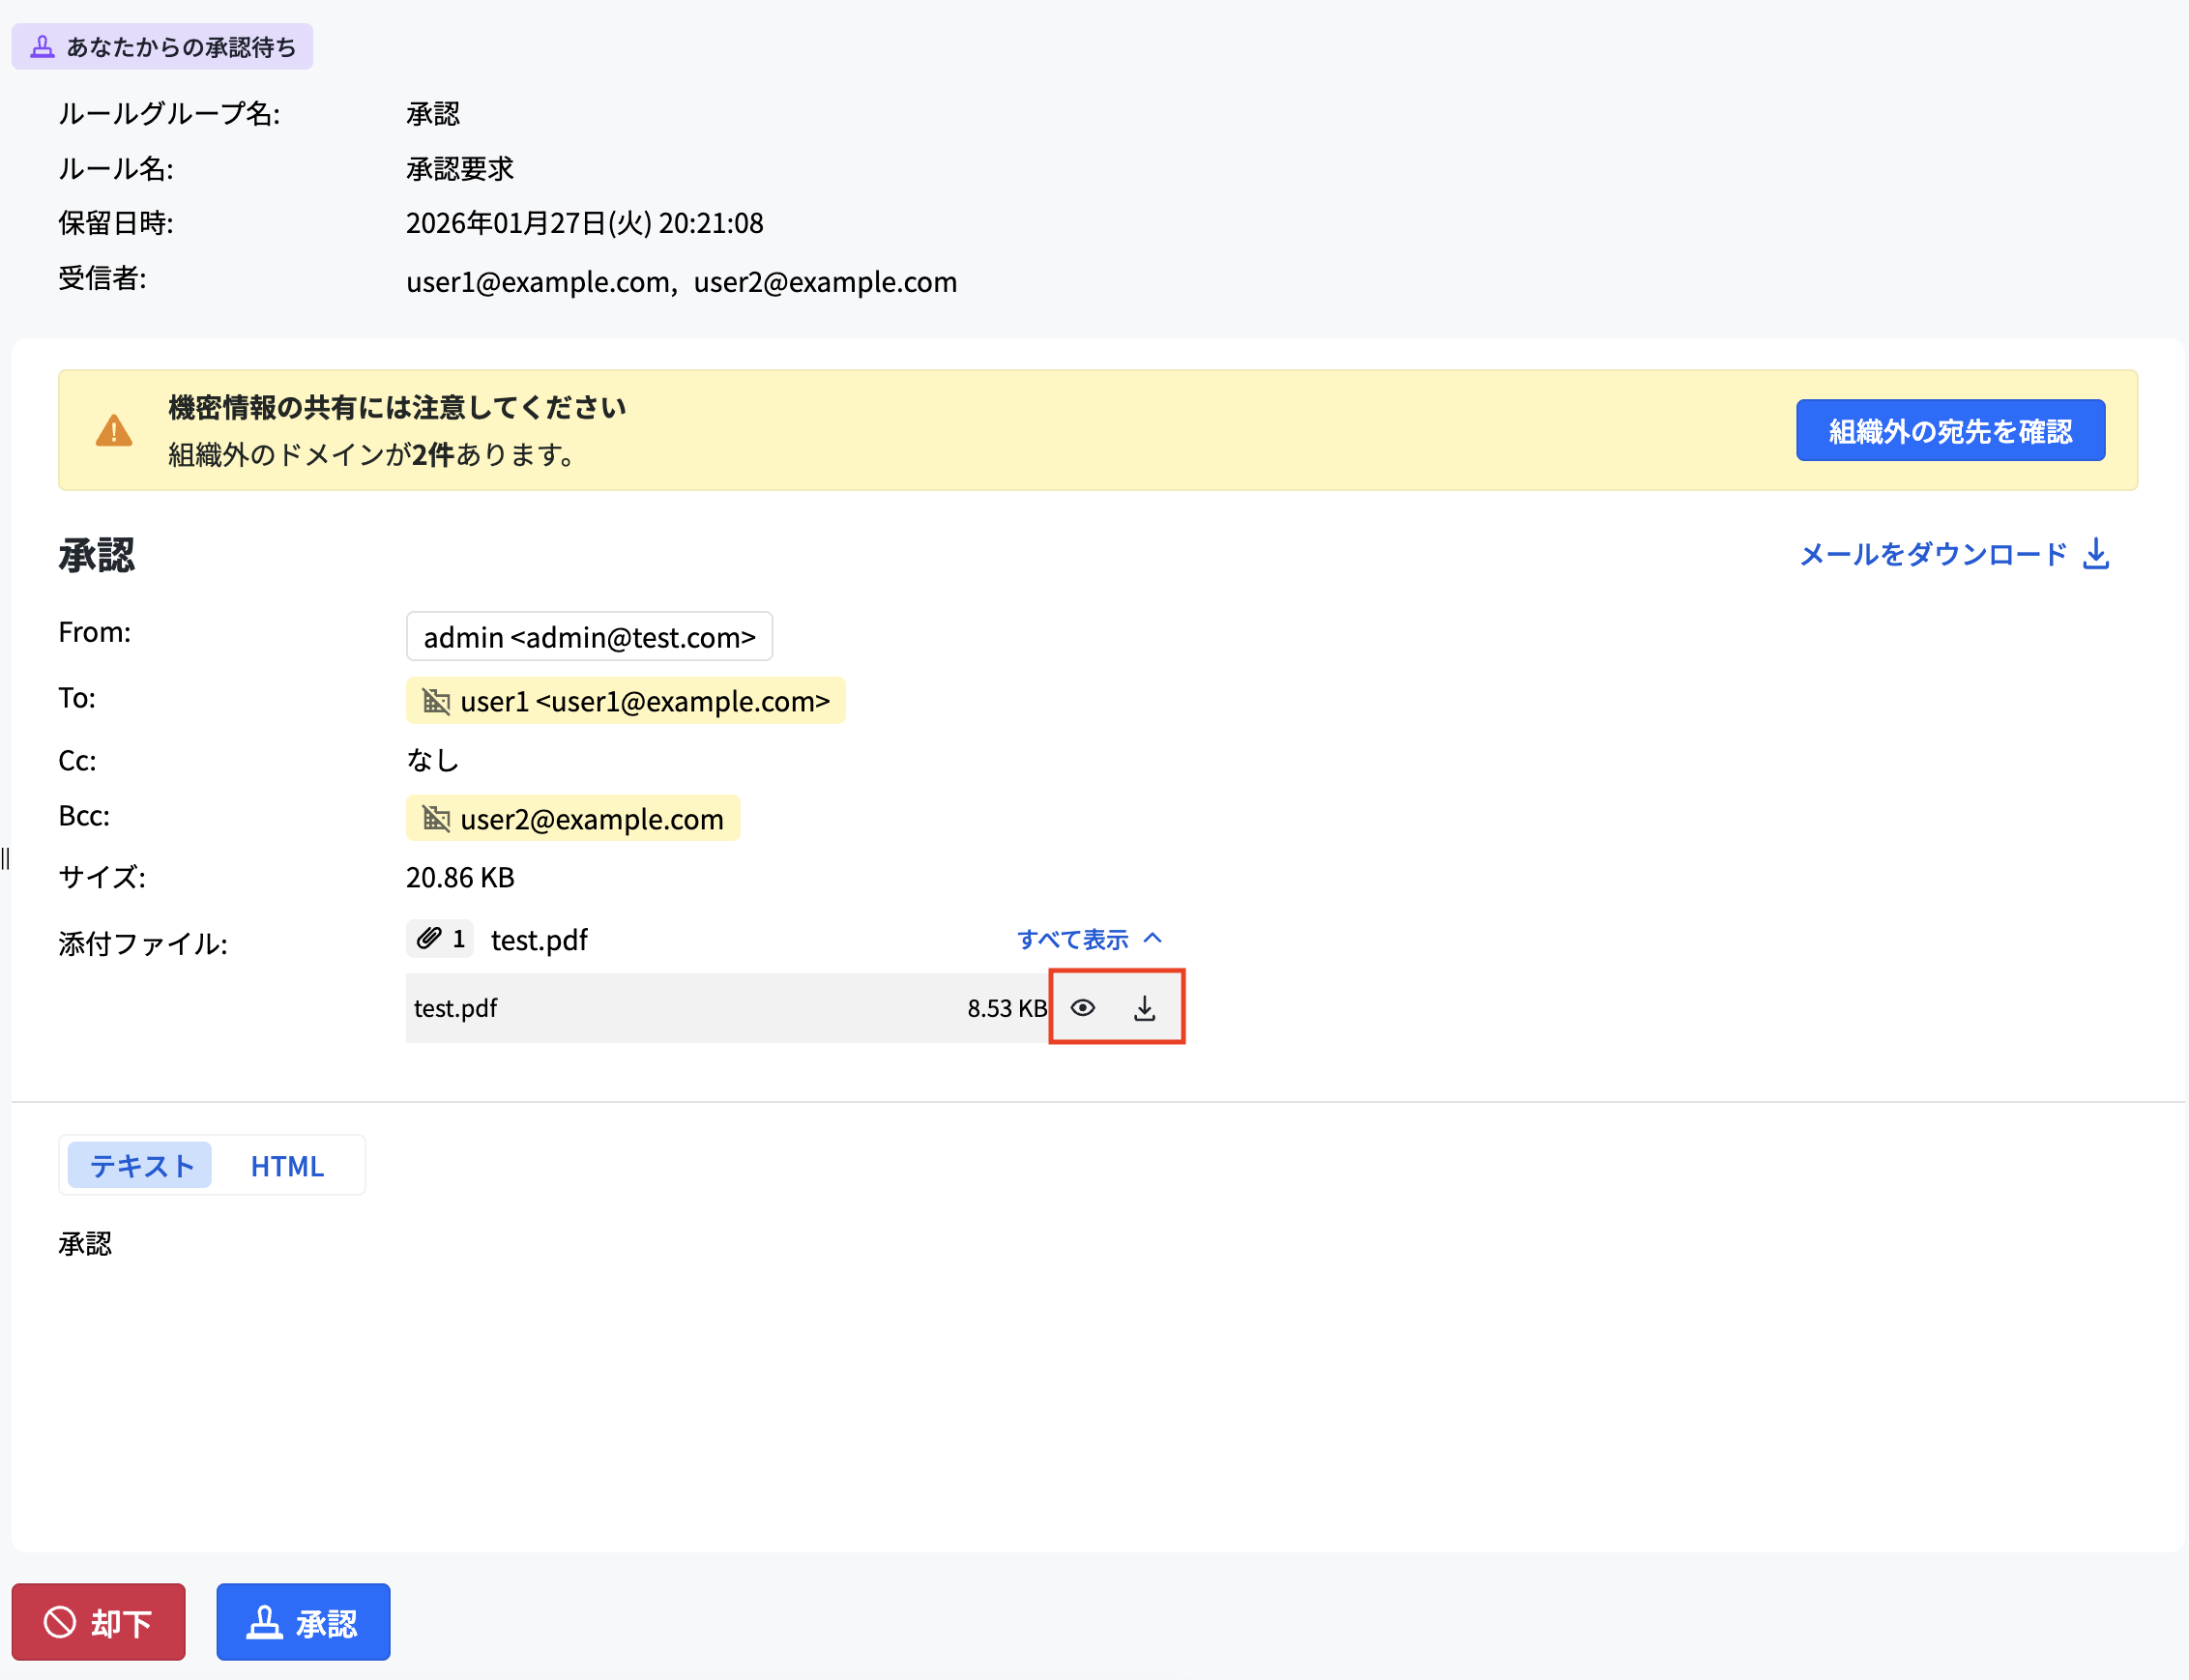This screenshot has width=2189, height=1680.
Task: Click the 機密情報の共有には注意してください warning heading
Action: pyautogui.click(x=397, y=407)
